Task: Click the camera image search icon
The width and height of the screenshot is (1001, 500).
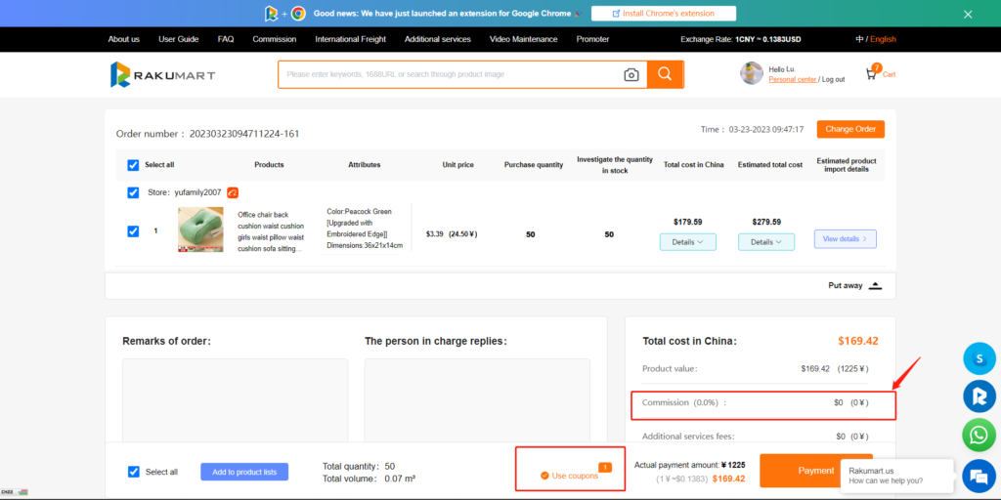Action: pos(631,74)
